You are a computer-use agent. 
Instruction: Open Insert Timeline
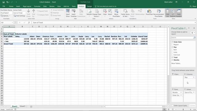[74, 13]
